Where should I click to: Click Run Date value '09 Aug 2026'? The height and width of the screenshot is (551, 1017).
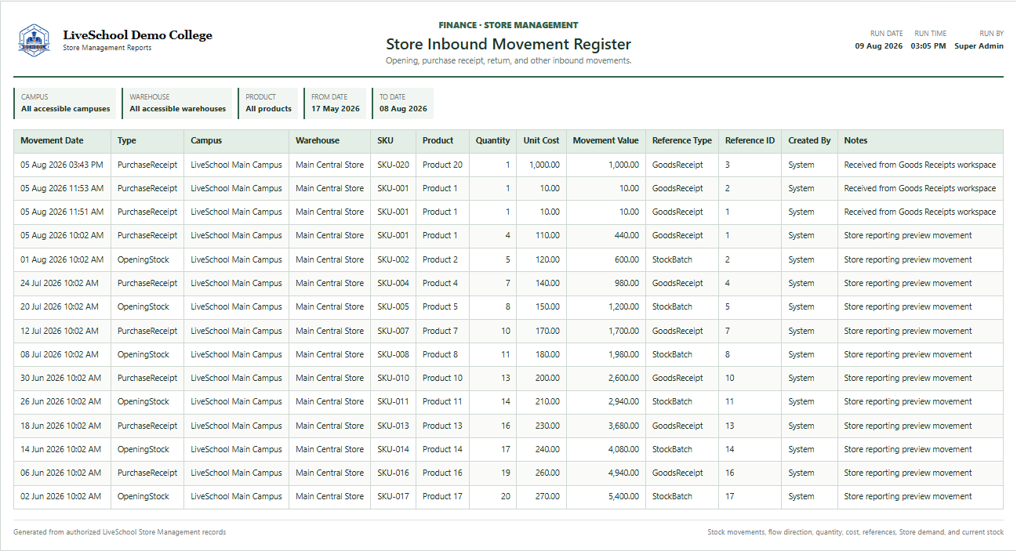[879, 46]
